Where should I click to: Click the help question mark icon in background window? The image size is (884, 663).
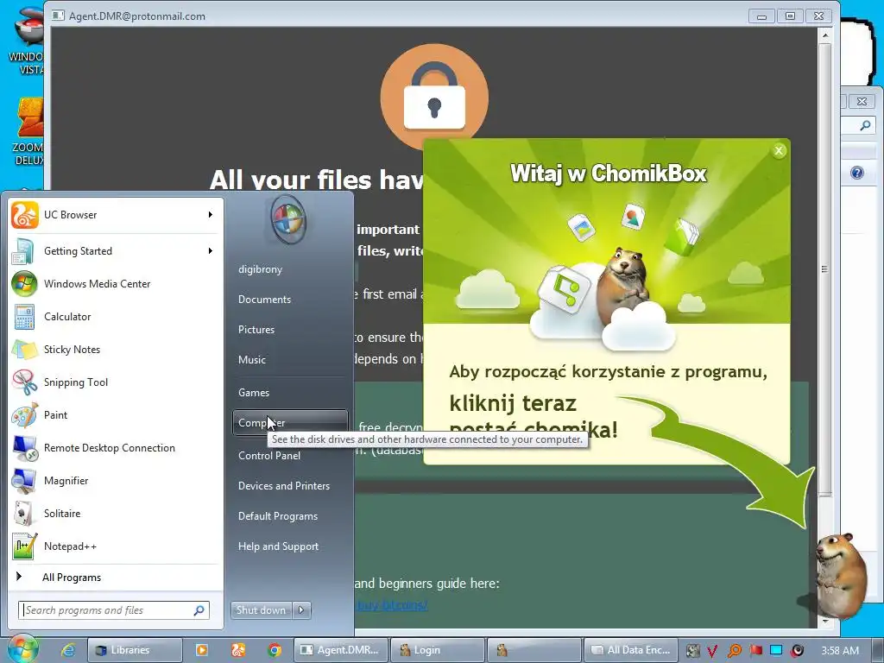(x=857, y=173)
